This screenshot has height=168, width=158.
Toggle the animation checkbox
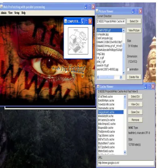(128, 69)
